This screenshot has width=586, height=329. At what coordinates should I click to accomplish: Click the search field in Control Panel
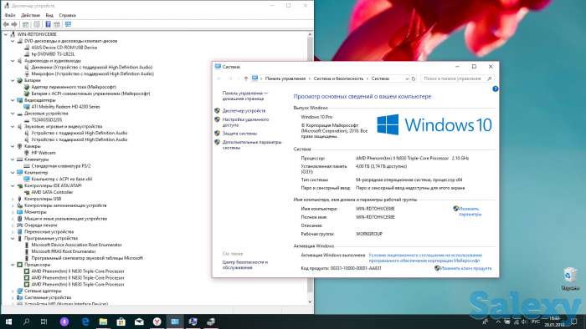457,78
